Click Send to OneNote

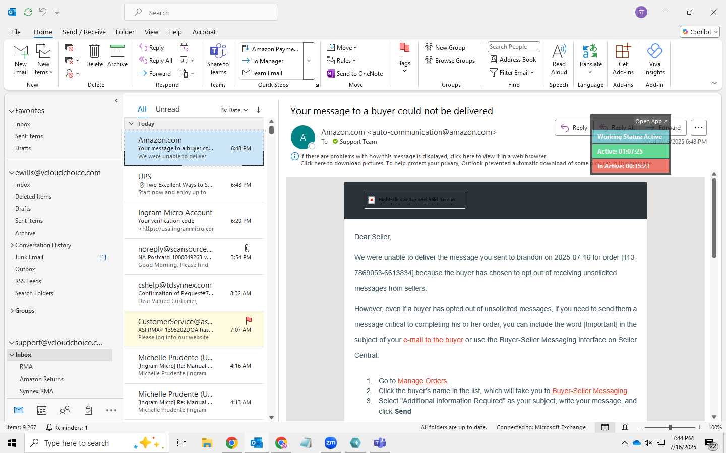(x=355, y=73)
